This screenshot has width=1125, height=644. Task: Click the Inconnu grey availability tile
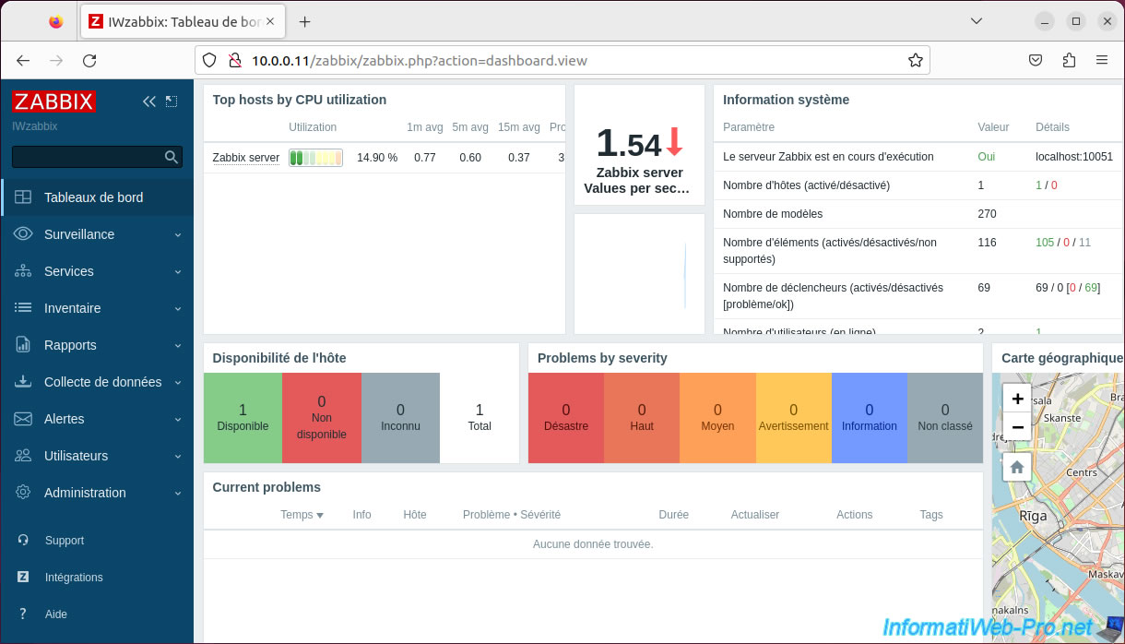[x=400, y=418]
